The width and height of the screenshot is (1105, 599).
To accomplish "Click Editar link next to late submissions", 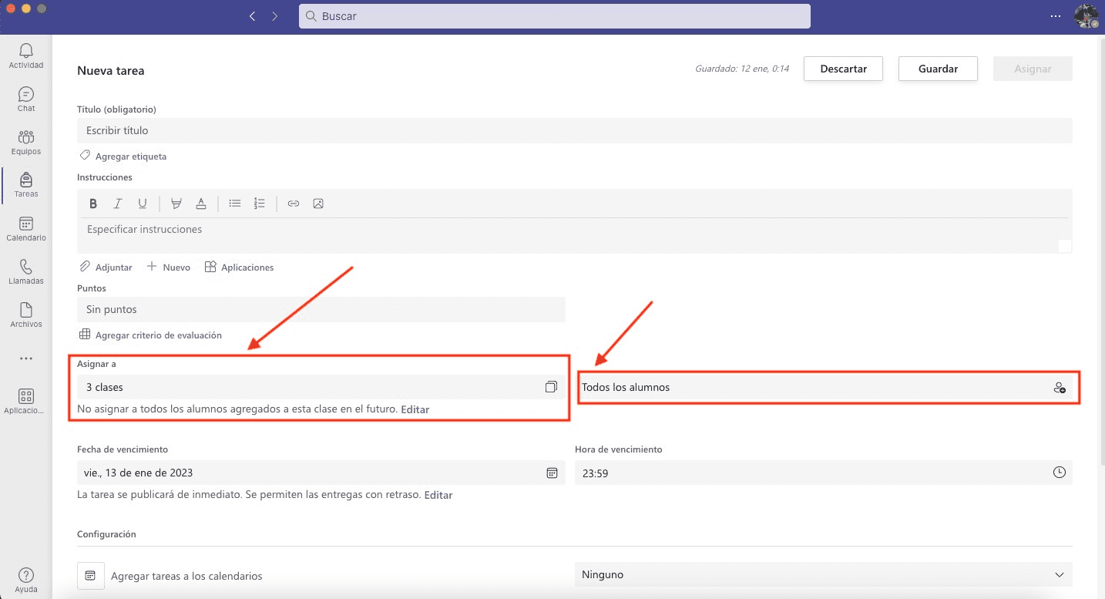I will [438, 495].
